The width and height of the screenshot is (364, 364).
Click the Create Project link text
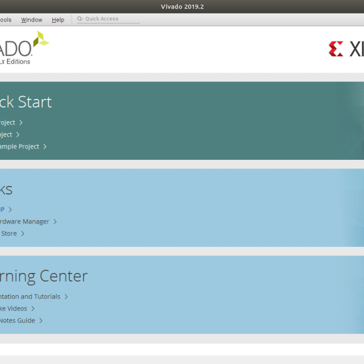7,123
